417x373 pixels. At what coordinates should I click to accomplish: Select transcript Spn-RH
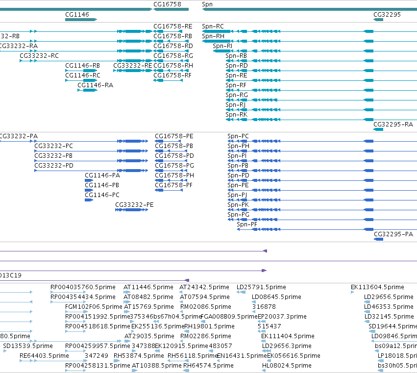click(x=213, y=36)
